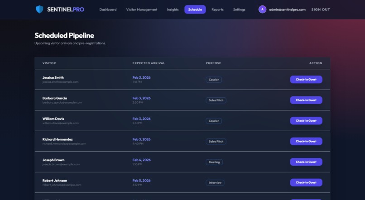
Task: Select visitor name William Davis
Action: [53, 119]
